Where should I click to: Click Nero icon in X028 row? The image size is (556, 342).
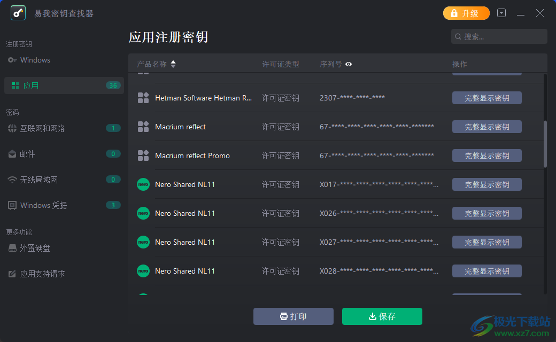(143, 271)
